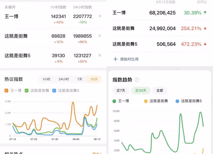Viewport: 213px width, 154px height.
Task: Click the plus icon for 添加对比词
Action: point(116,59)
